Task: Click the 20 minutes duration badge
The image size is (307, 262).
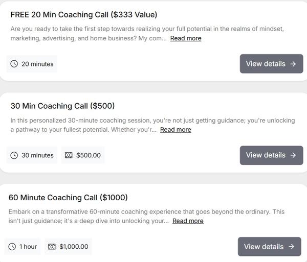Action: coord(32,64)
